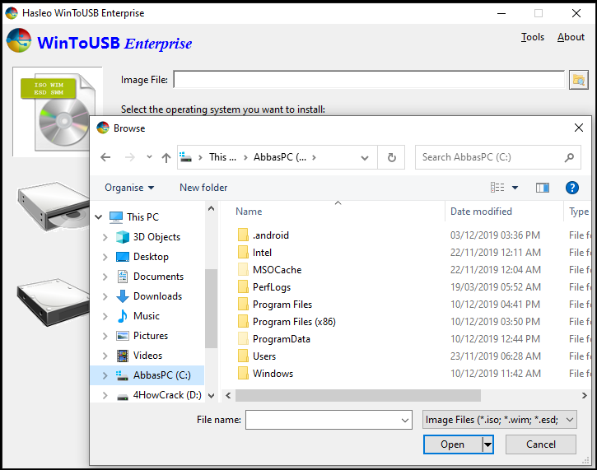
Task: Click the Program Files (x86) folder icon
Action: [x=243, y=322]
